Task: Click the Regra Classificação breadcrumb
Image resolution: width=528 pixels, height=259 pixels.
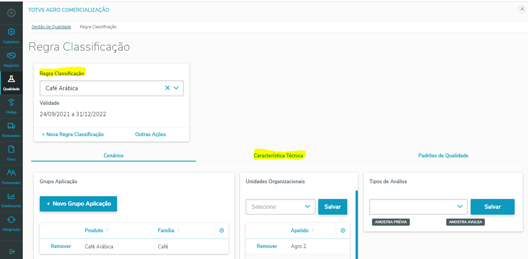Action: (x=98, y=27)
